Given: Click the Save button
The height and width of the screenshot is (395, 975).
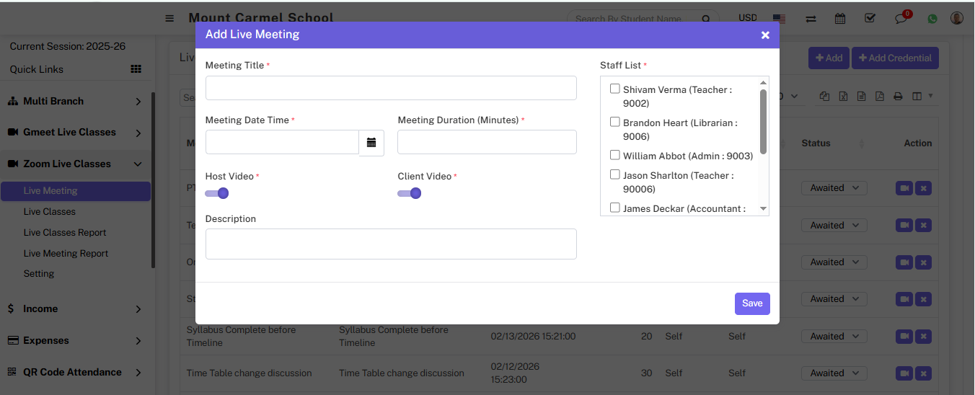Looking at the screenshot, I should tap(752, 303).
